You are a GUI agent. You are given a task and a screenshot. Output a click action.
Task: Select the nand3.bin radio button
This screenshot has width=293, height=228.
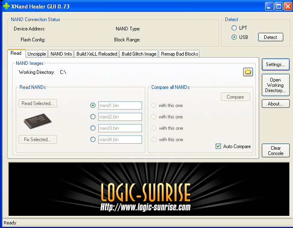coord(93,128)
